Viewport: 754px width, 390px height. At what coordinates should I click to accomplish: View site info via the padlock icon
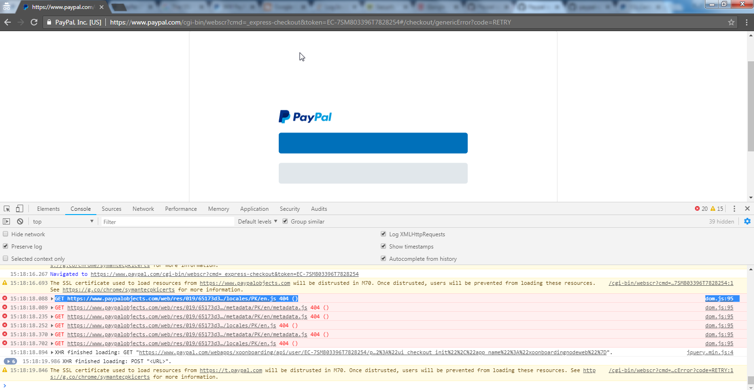[49, 22]
